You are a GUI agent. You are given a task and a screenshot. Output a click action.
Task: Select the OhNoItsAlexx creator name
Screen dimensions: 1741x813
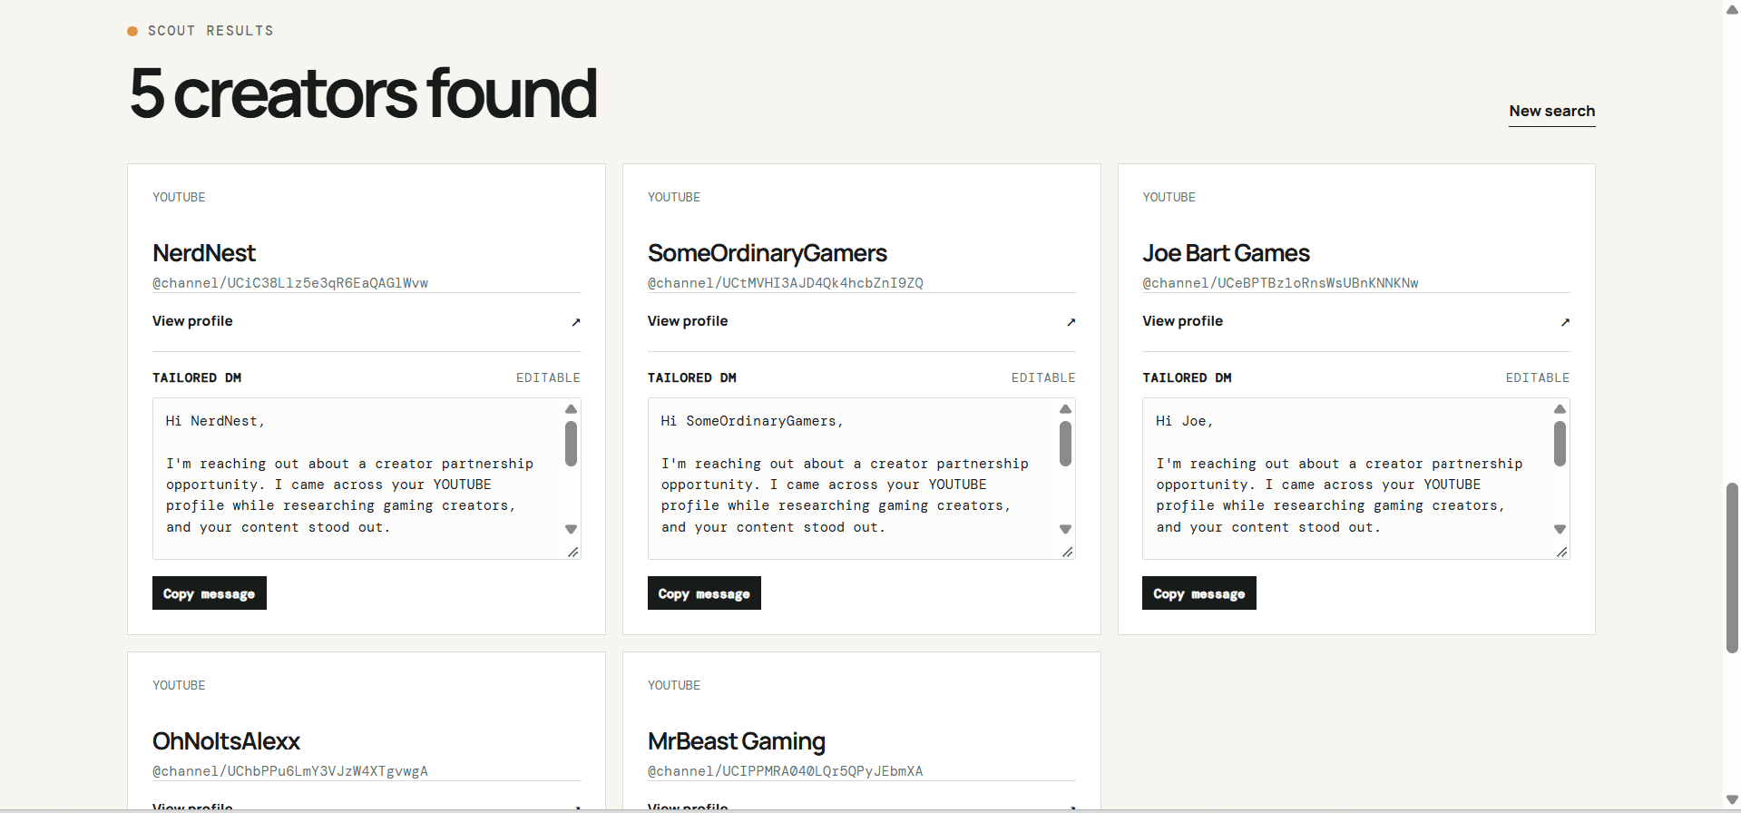coord(226,741)
